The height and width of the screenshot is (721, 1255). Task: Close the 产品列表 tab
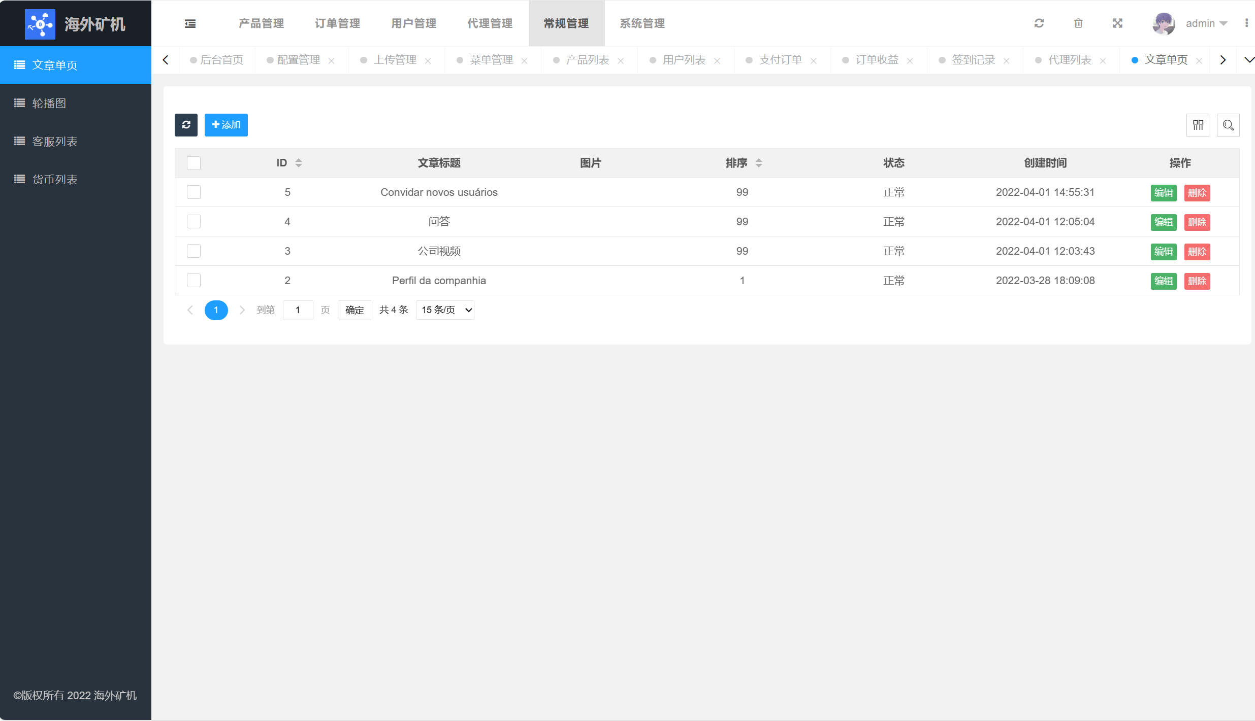pos(621,61)
